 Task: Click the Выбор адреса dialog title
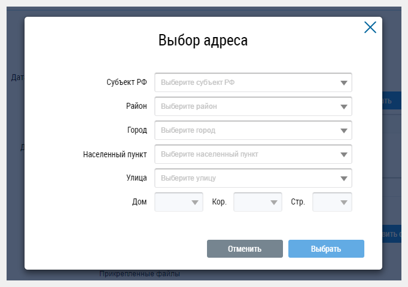click(x=203, y=41)
